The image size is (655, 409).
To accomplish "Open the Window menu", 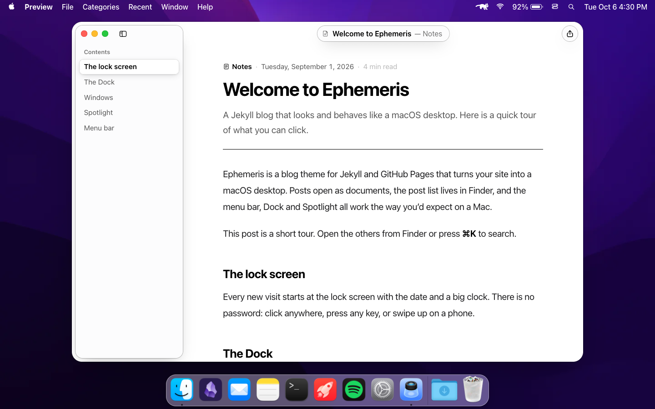I will [x=175, y=7].
